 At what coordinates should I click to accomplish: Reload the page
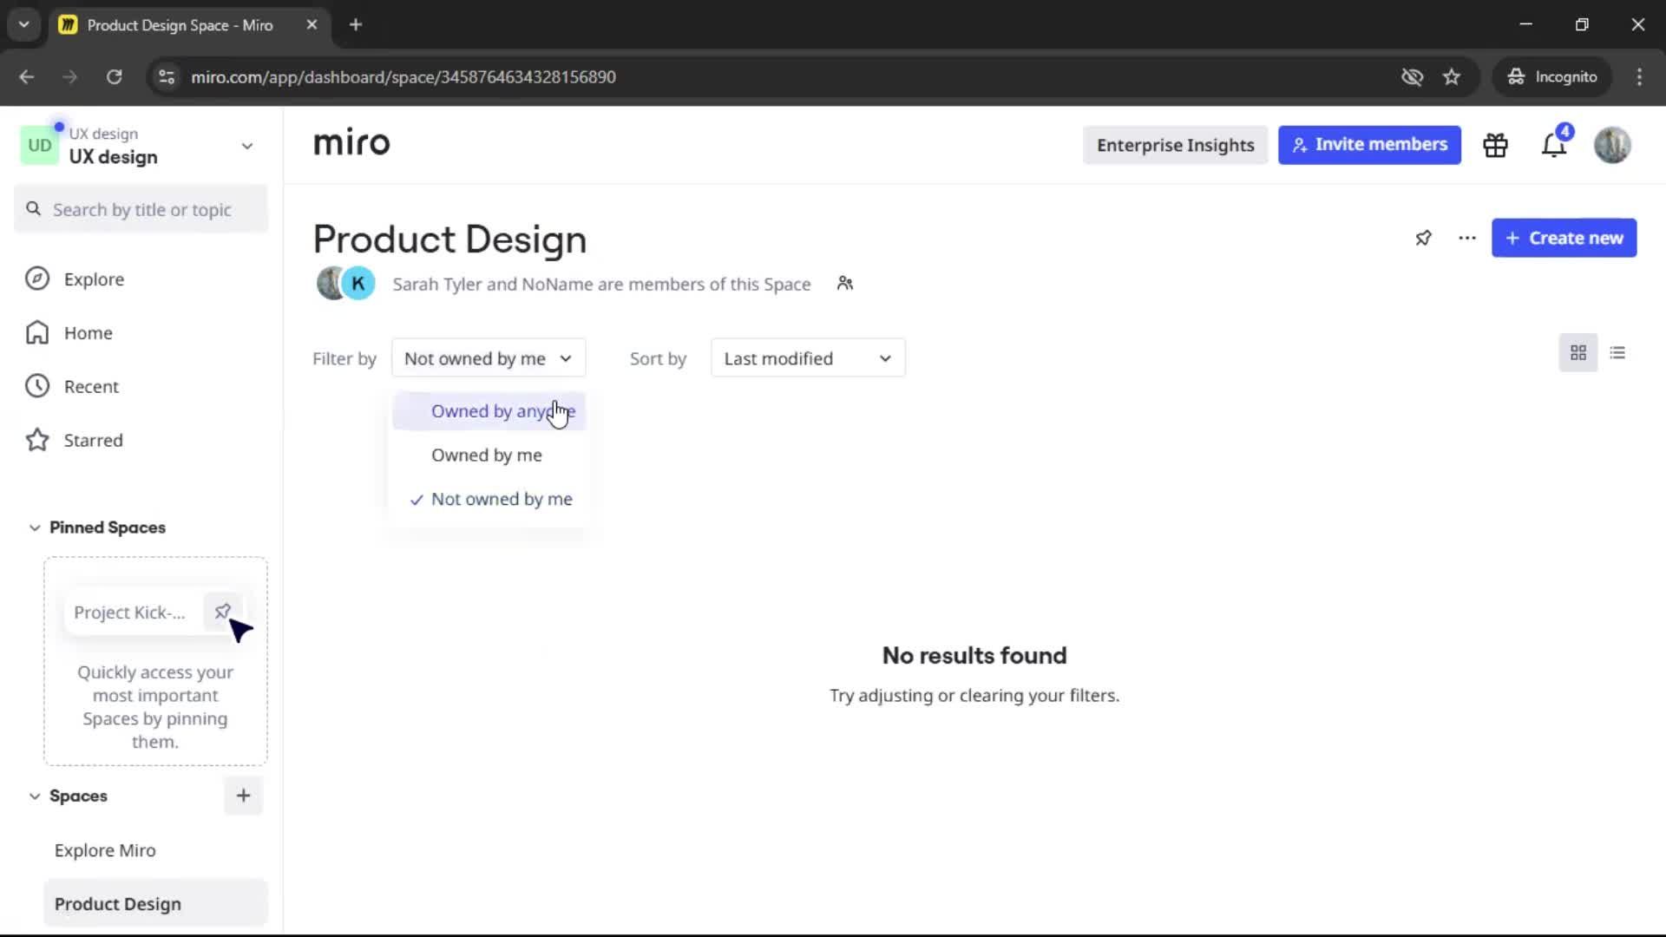115,77
